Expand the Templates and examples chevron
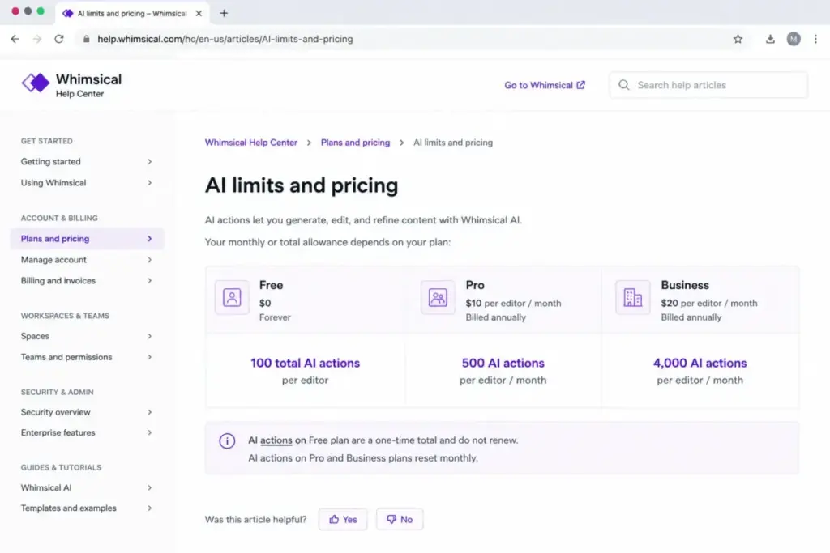Viewport: 830px width, 553px height. 150,508
